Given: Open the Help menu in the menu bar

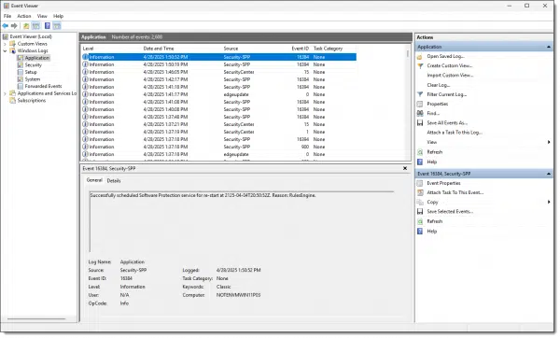Looking at the screenshot, I should pyautogui.click(x=58, y=16).
